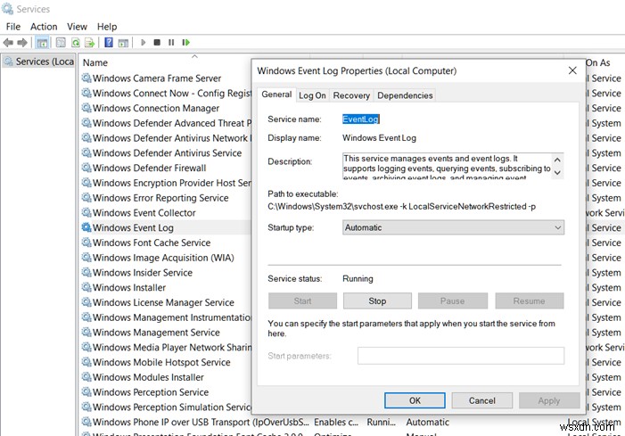Click the Export List toolbar icon
Image resolution: width=625 pixels, height=436 pixels.
click(x=89, y=42)
